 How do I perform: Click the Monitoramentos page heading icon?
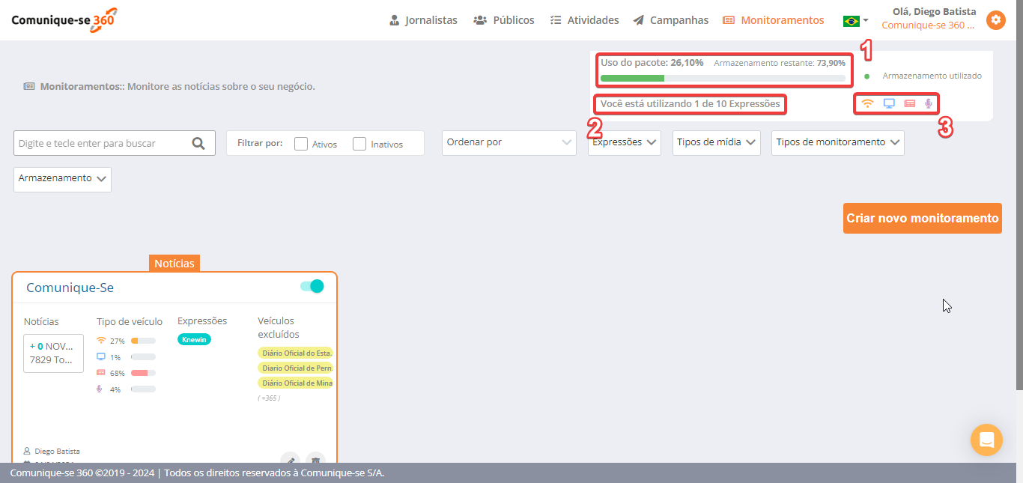[x=29, y=86]
